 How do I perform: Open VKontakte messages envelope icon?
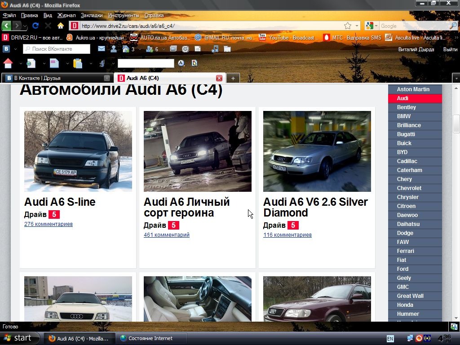102,49
